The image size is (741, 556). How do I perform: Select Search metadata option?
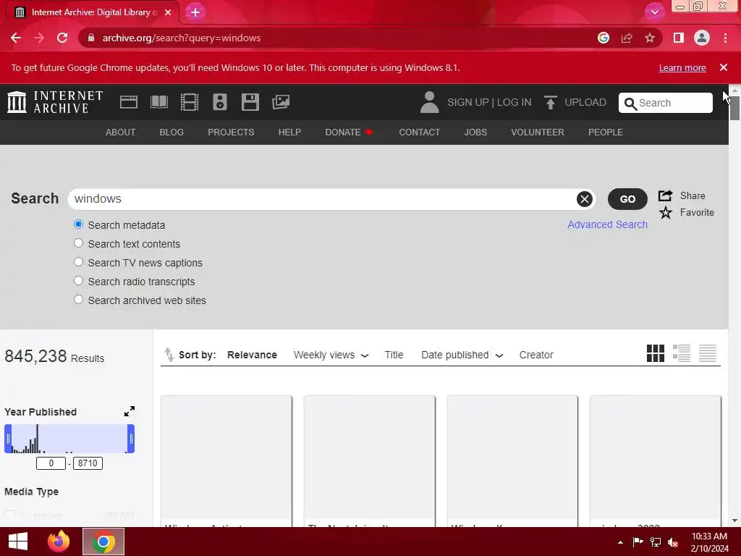tap(78, 224)
